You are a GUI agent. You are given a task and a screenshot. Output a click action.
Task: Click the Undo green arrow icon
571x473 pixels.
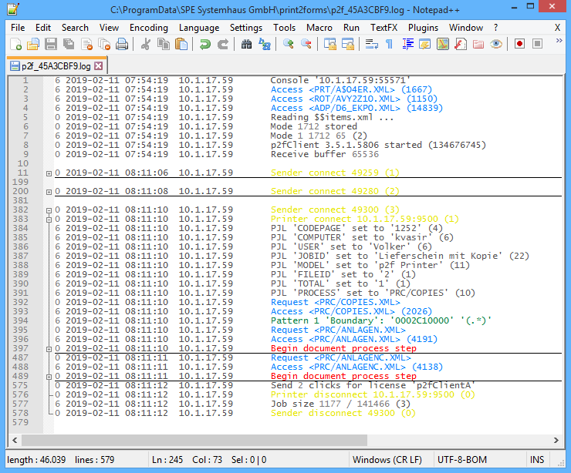(204, 44)
